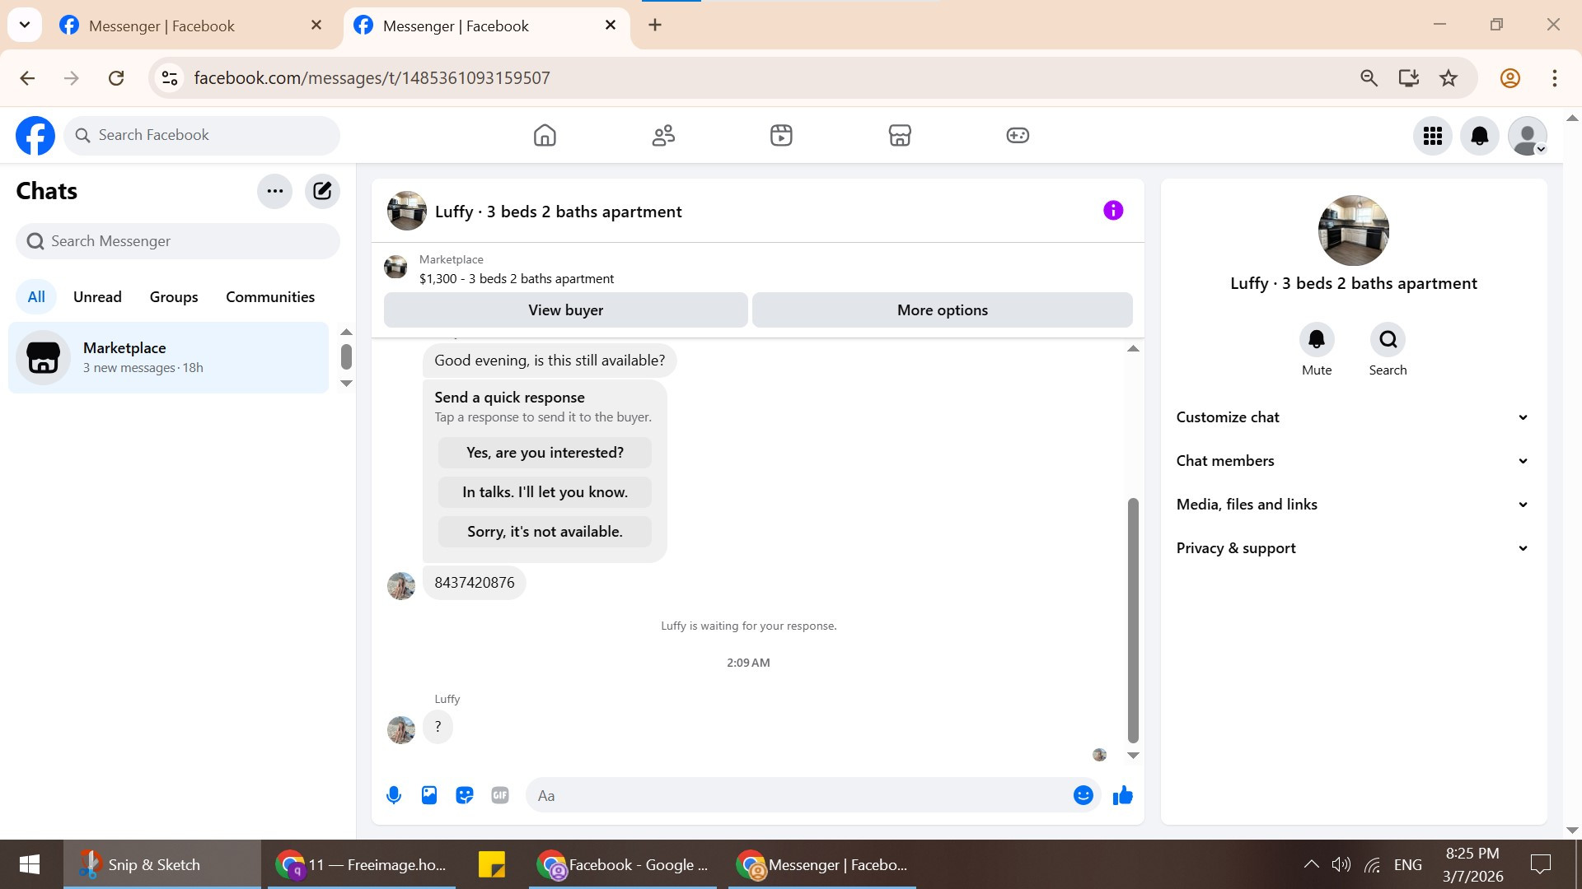Select the All chats filter
The width and height of the screenshot is (1582, 889).
[x=36, y=297]
